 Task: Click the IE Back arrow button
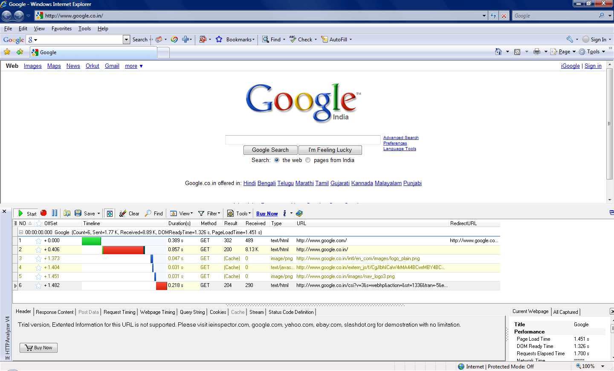point(7,16)
